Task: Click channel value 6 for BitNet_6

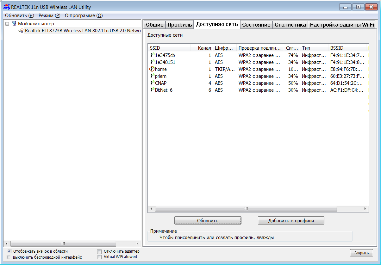Action: [x=209, y=90]
